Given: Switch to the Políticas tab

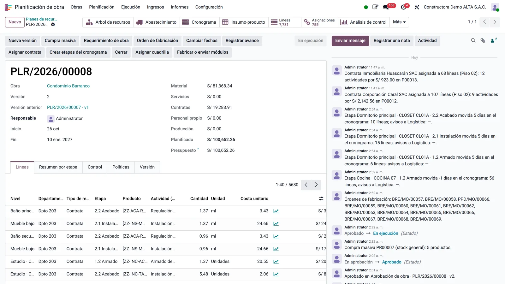Looking at the screenshot, I should pyautogui.click(x=121, y=167).
